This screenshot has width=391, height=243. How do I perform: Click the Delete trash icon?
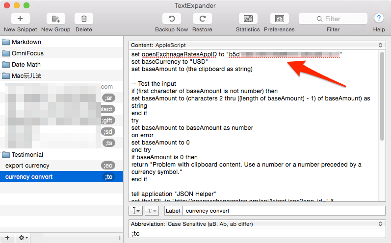(x=84, y=19)
